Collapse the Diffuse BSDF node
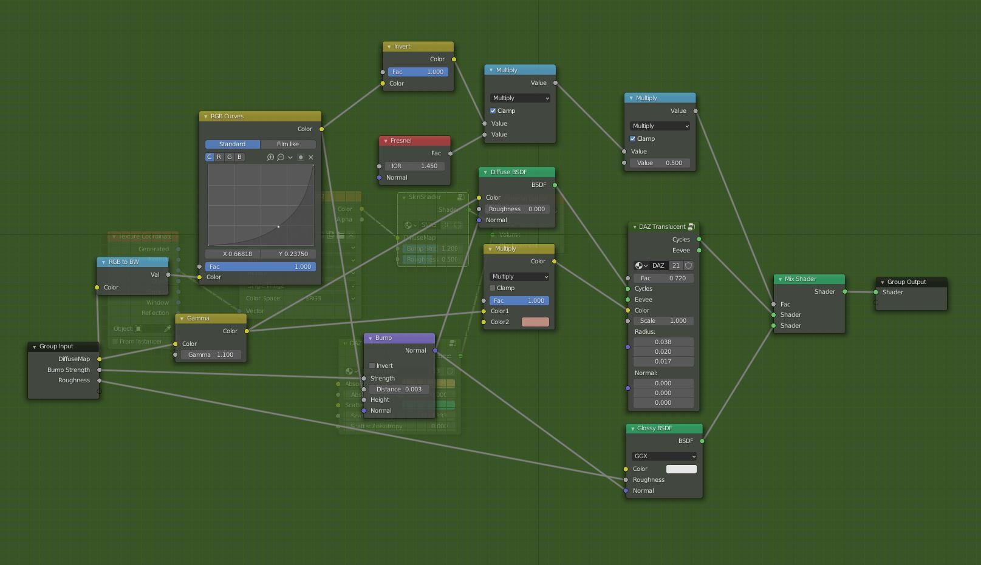This screenshot has height=565, width=981. click(x=485, y=172)
